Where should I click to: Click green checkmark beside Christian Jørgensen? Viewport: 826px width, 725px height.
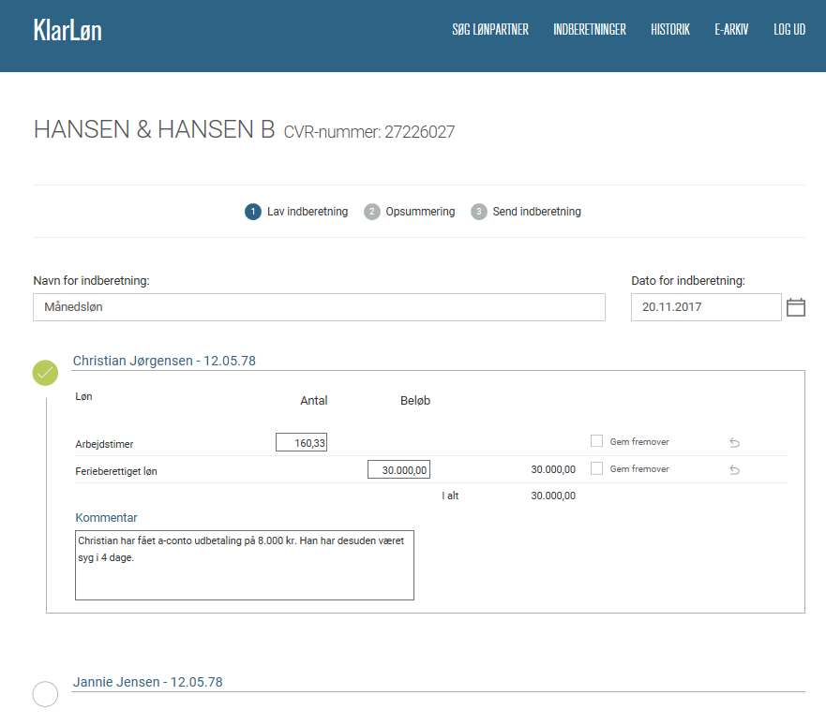45,373
